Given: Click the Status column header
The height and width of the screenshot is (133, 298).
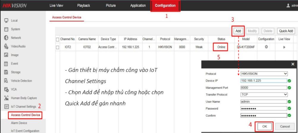Looking at the screenshot, I should pos(221,39).
